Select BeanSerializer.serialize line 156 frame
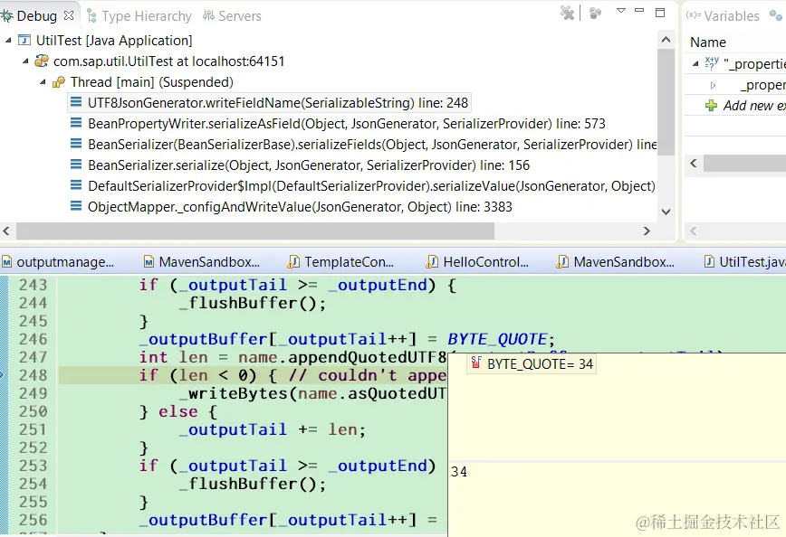 click(x=309, y=165)
